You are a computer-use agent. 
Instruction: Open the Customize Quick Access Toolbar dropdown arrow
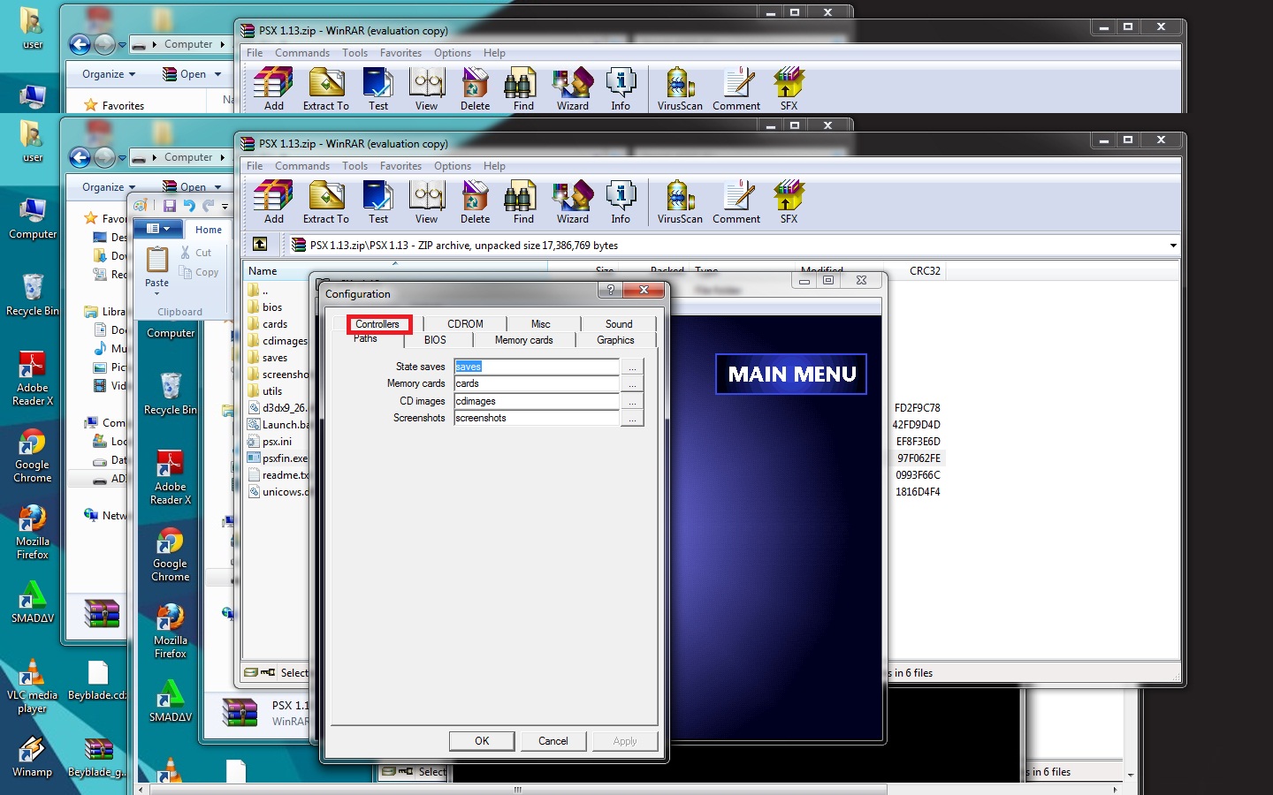click(225, 207)
